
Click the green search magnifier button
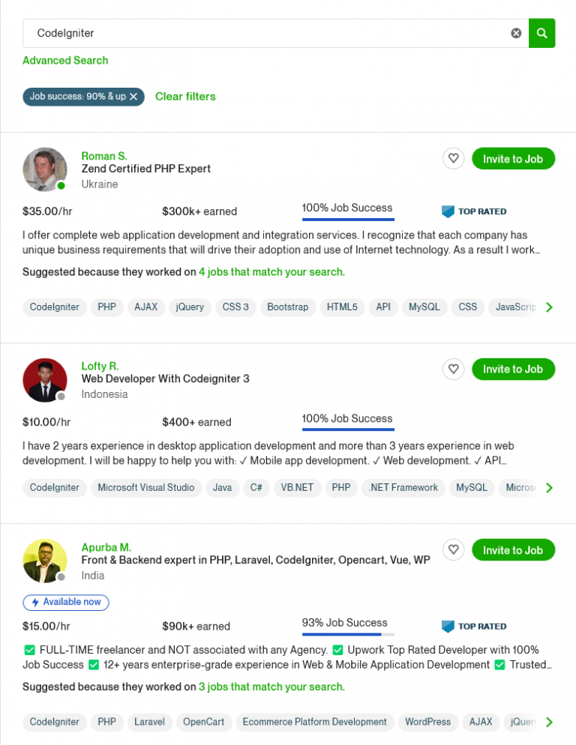[x=541, y=33]
